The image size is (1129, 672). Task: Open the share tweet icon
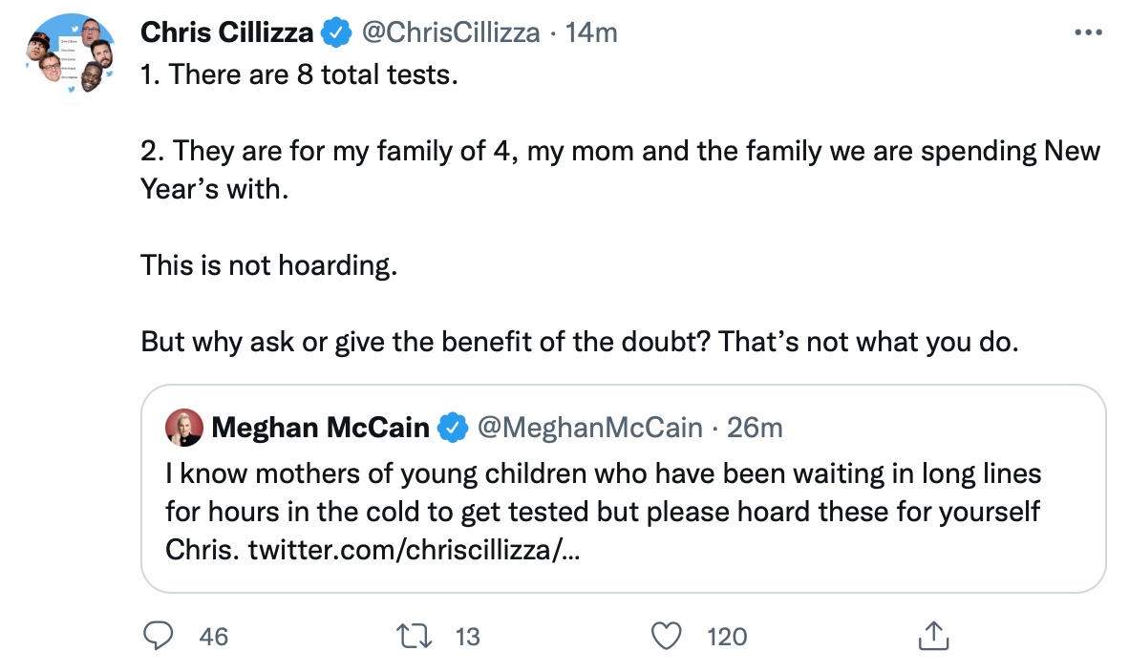(931, 636)
